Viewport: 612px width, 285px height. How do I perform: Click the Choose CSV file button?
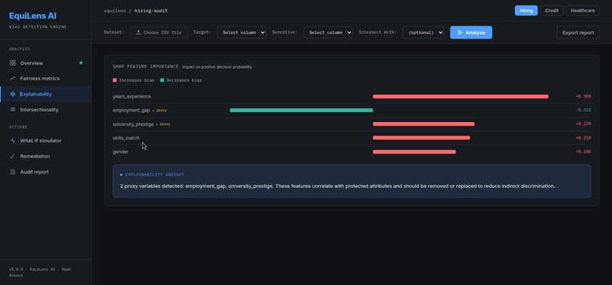(x=159, y=33)
